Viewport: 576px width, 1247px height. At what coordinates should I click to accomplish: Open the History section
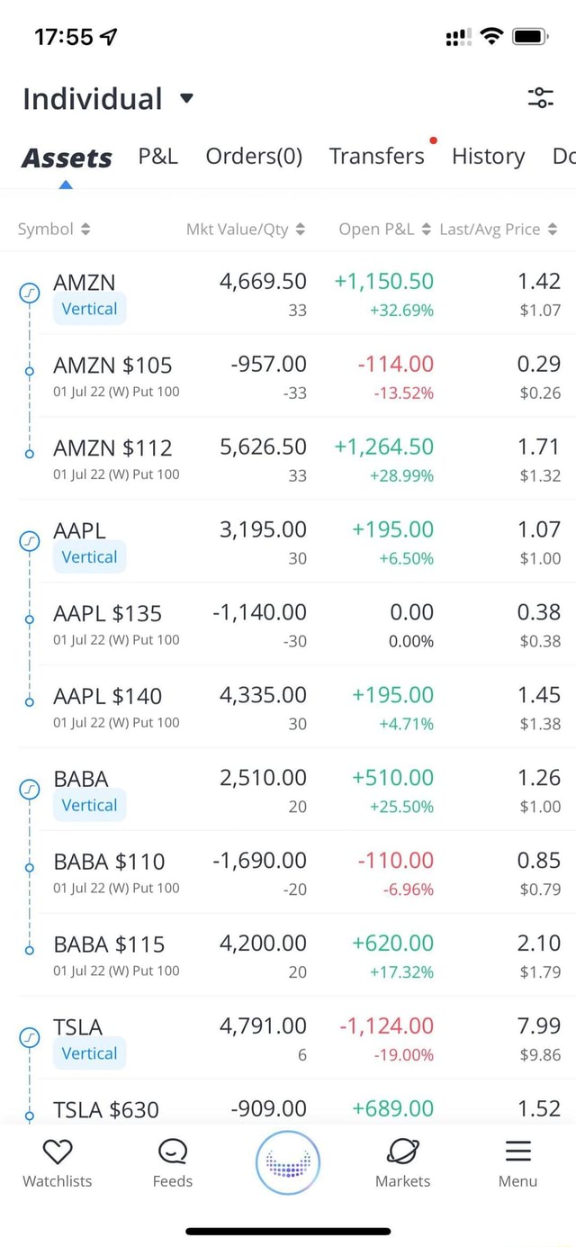pos(489,156)
